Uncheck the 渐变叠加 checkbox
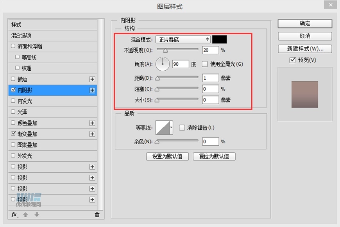Viewport: 340px width, 227px height. [x=13, y=134]
